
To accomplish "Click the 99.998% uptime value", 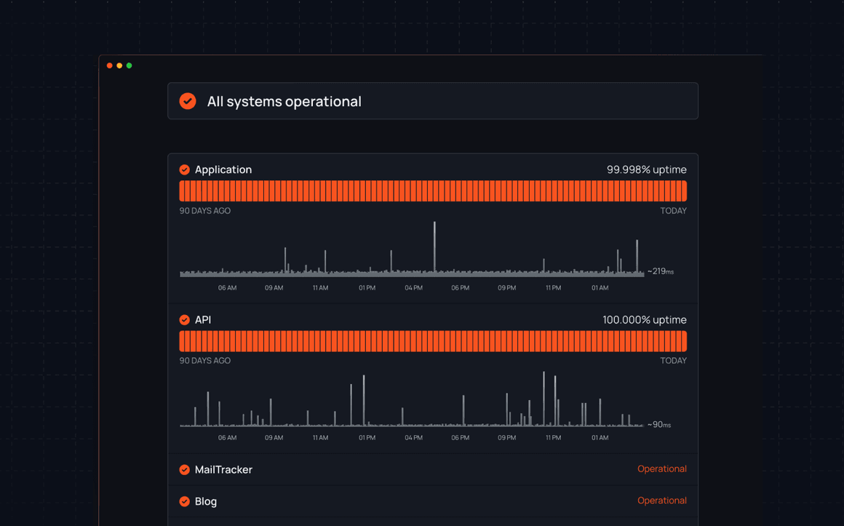I will [646, 170].
